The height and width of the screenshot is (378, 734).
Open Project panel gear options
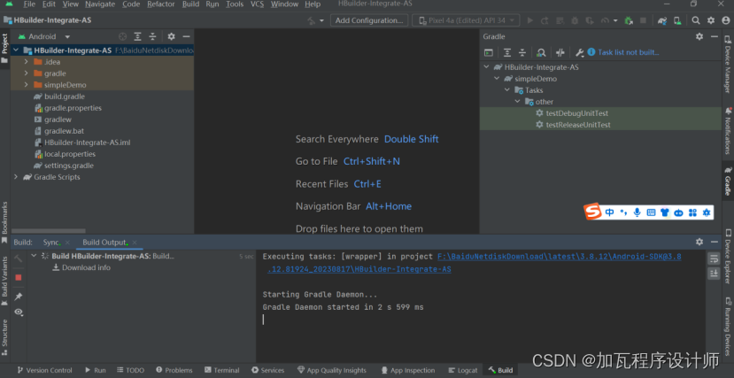pos(172,36)
